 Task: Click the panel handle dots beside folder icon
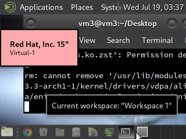point(17,132)
